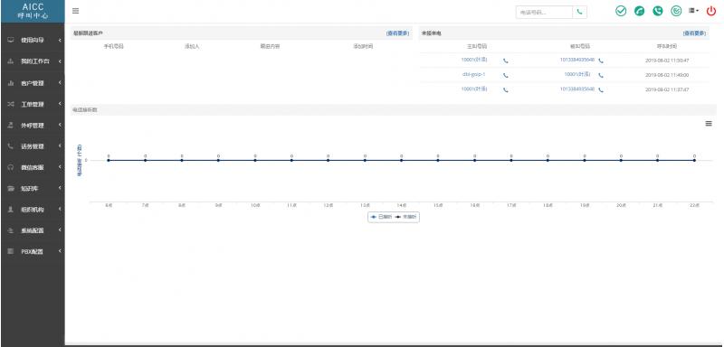Click the monitor icon for 使用向导
Image resolution: width=724 pixels, height=347 pixels.
[x=11, y=40]
